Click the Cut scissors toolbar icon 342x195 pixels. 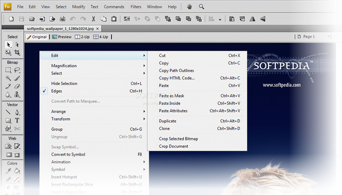coord(93,19)
